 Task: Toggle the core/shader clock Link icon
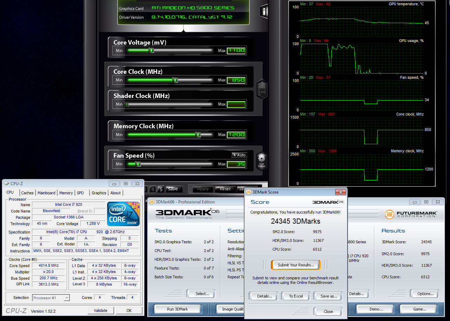point(262,89)
